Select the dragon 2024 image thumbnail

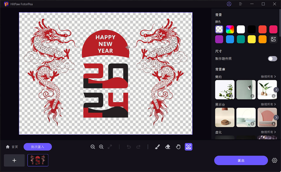coord(38,160)
